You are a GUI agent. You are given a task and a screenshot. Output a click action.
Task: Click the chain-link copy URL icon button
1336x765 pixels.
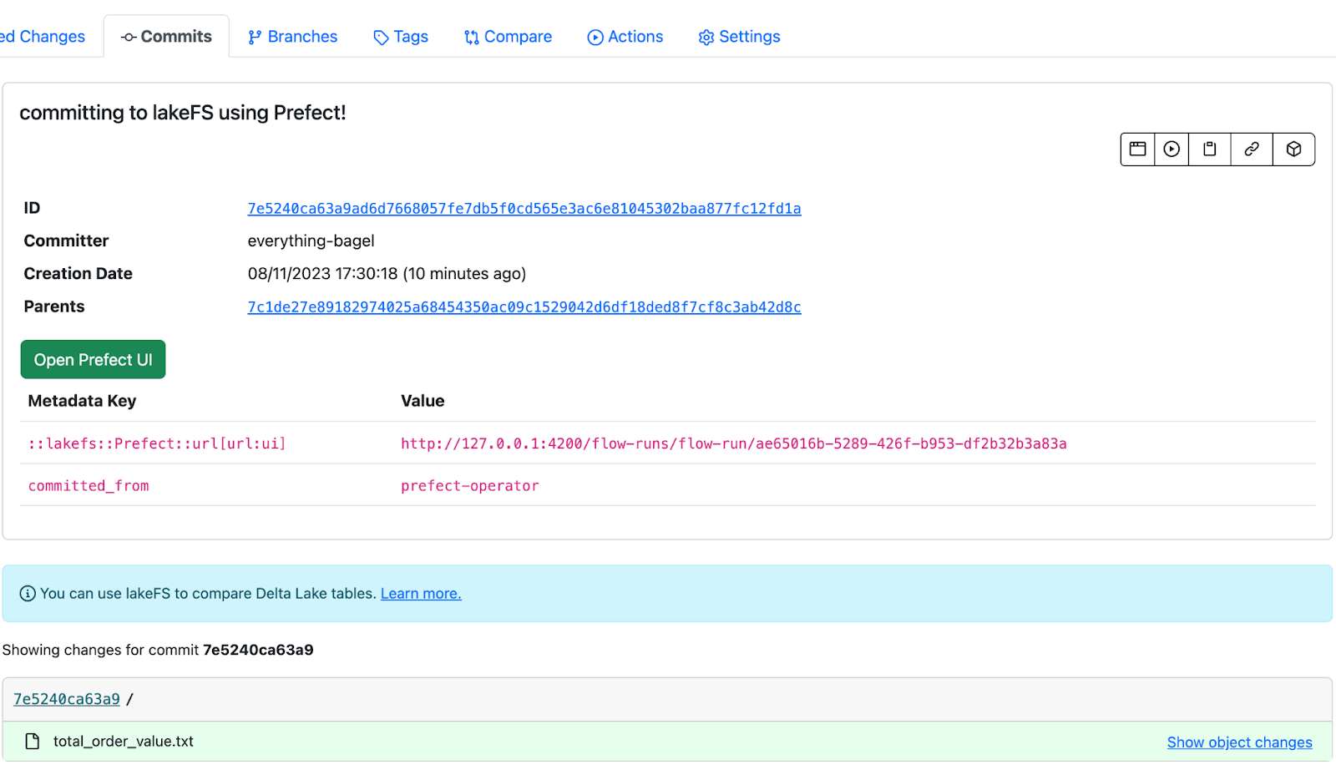point(1252,149)
